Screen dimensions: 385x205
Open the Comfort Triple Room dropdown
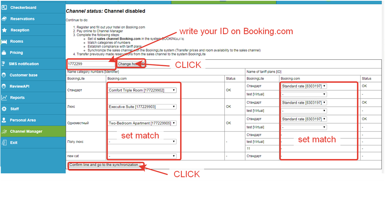pos(142,90)
